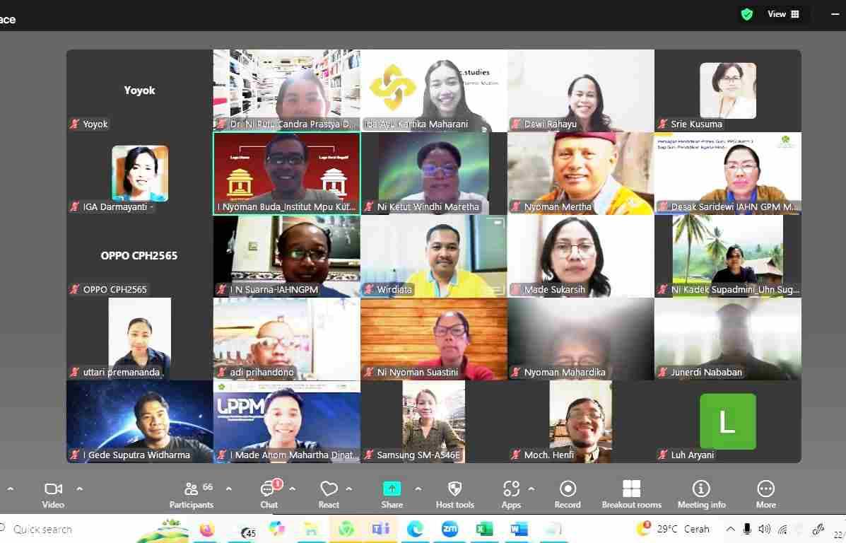Expand the Share options arrow
Viewport: 846px width, 543px height.
click(x=418, y=489)
